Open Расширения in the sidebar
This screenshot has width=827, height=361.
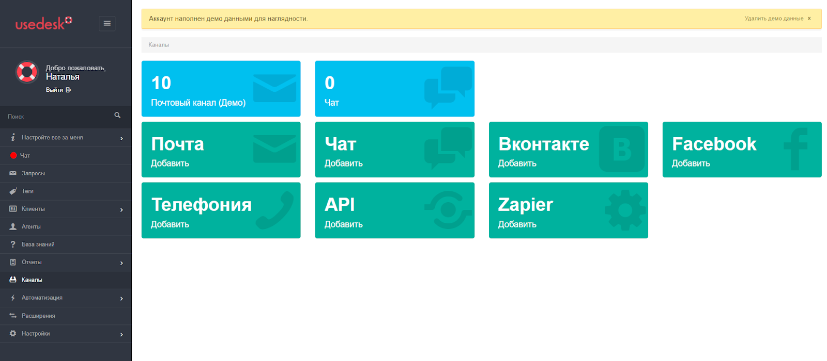pos(66,316)
